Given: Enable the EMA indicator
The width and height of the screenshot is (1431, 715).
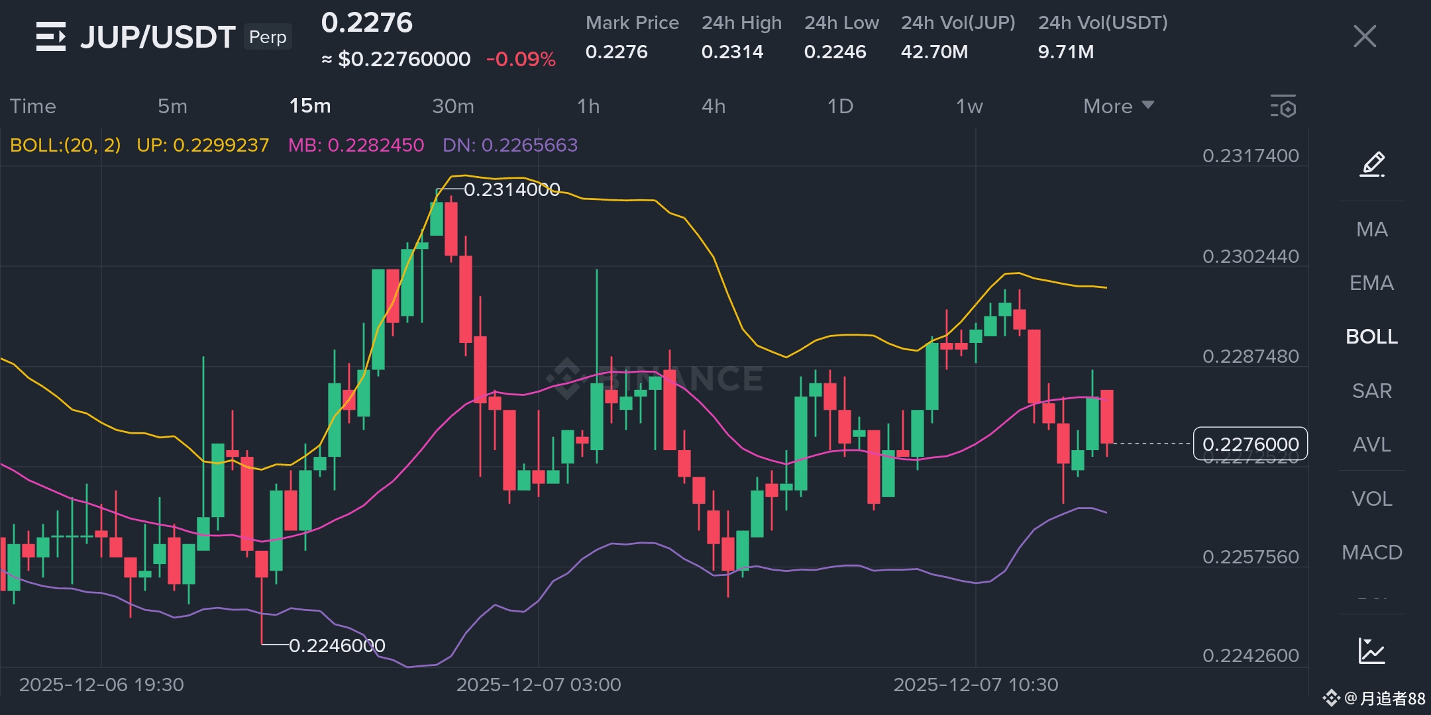Looking at the screenshot, I should pos(1371,283).
